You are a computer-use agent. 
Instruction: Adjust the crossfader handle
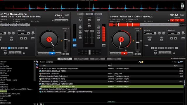tap(89, 52)
